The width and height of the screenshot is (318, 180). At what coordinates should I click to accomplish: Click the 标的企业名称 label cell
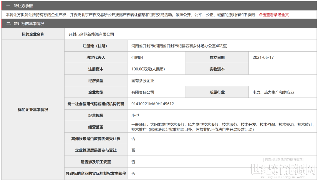pyautogui.click(x=33, y=34)
